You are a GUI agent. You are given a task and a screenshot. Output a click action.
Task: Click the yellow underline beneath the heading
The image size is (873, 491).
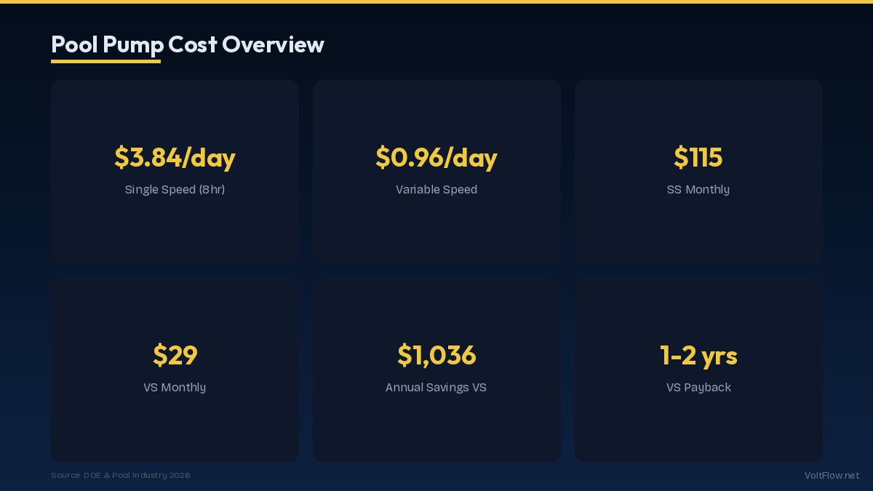(x=105, y=62)
